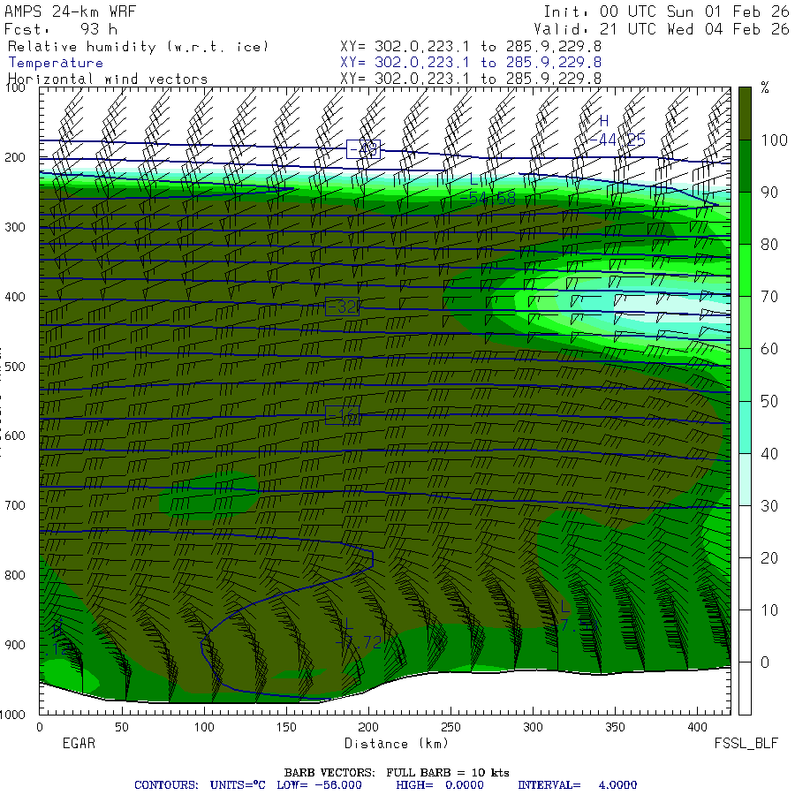The height and width of the screenshot is (795, 795).
Task: Click the 'L -7.72' low marker near surface
Action: click(358, 634)
